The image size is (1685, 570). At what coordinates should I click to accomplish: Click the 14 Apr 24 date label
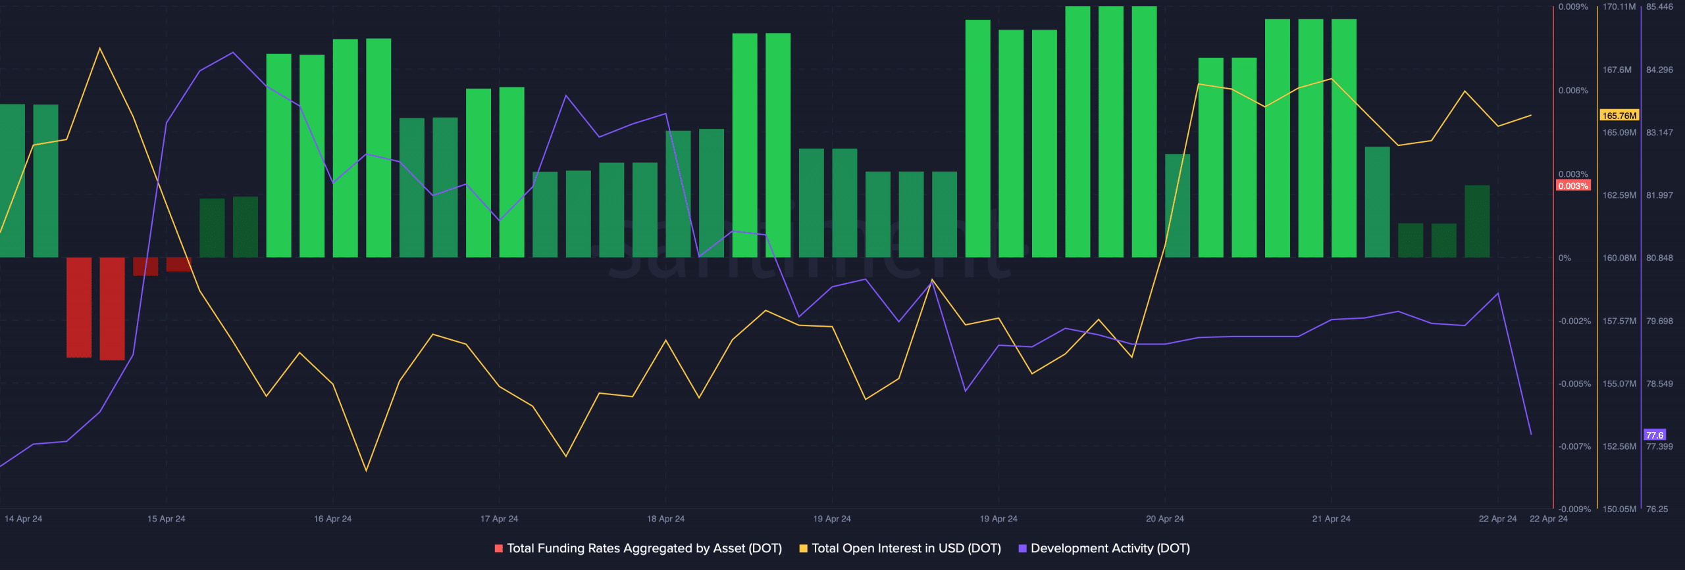pos(23,519)
